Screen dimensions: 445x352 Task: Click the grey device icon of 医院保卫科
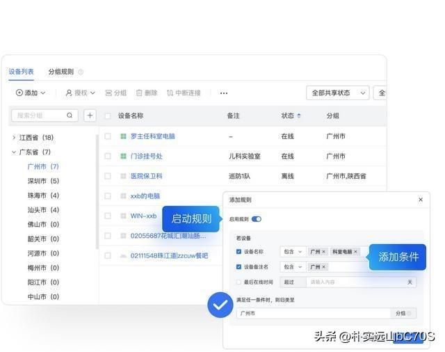point(123,176)
